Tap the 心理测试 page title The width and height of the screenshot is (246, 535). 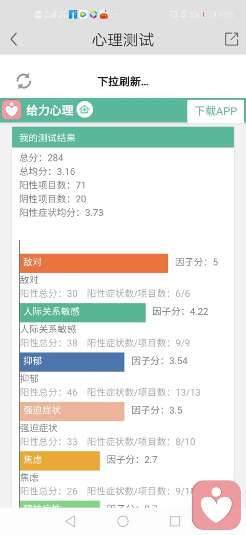pos(123,40)
